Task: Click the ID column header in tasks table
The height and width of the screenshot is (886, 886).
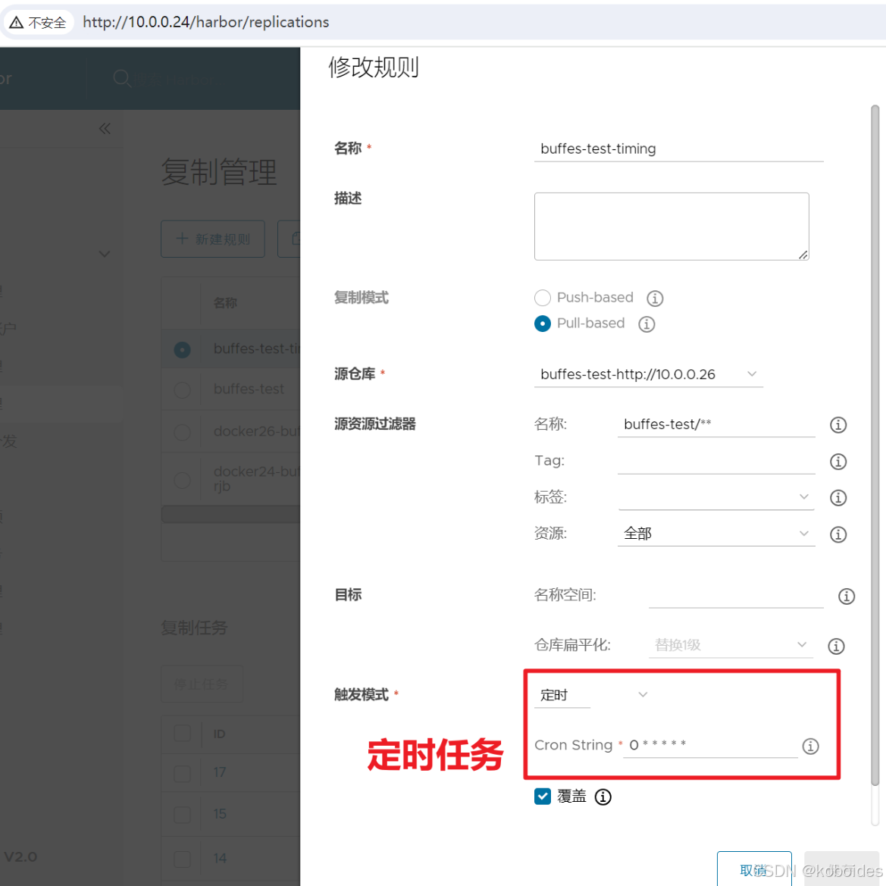Action: point(219,734)
